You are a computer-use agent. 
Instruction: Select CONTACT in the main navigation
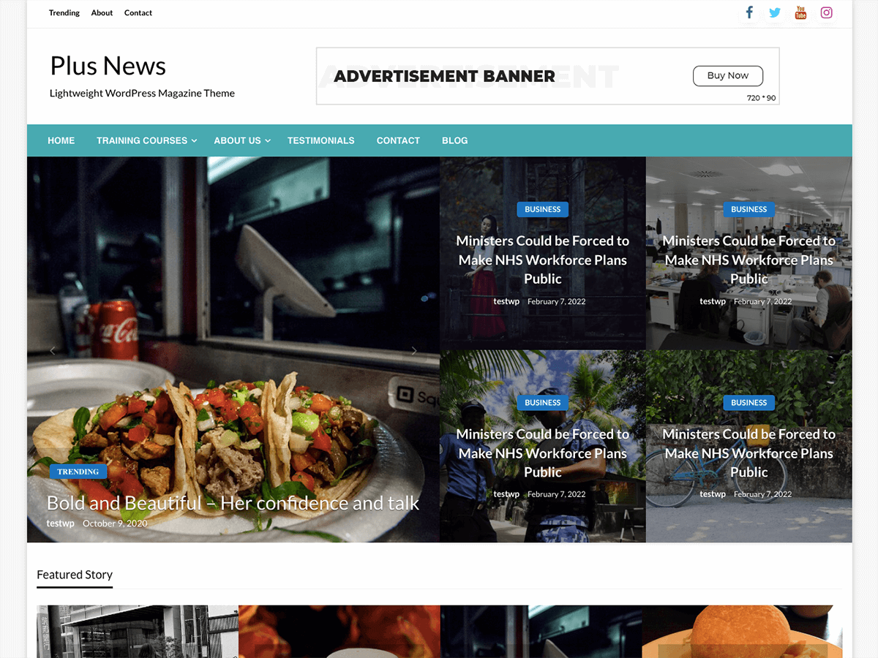click(x=397, y=140)
